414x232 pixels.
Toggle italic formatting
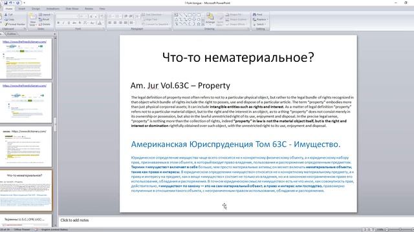pyautogui.click(x=63, y=23)
